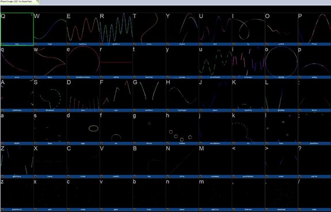Select the lowercase i purple spikes preset

[x=249, y=61]
